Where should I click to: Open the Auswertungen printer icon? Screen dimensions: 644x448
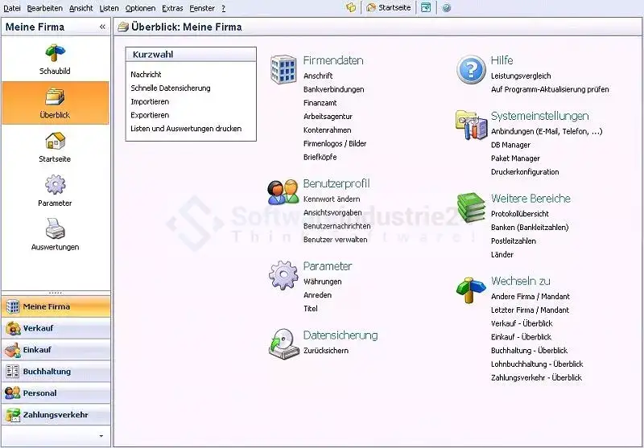pyautogui.click(x=55, y=230)
